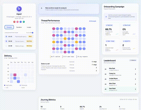This screenshot has height=110, width=141.
Task: Click the Moderate legend dot
Action: click(20, 85)
